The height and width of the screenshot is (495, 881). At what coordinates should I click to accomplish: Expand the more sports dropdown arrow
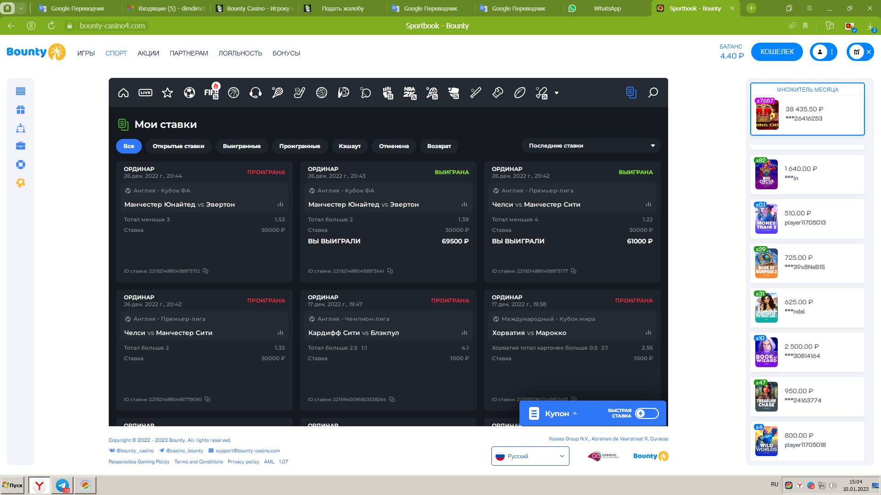tap(557, 93)
